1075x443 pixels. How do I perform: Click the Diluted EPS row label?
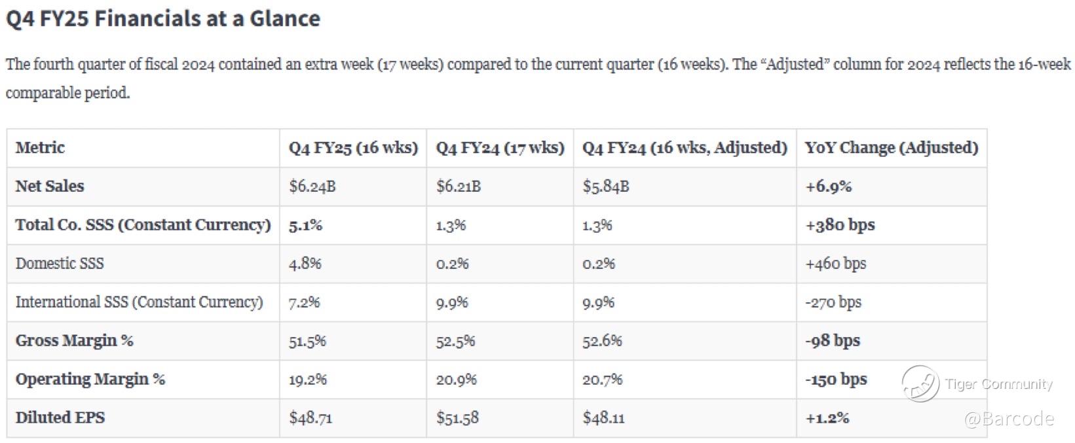pos(60,417)
